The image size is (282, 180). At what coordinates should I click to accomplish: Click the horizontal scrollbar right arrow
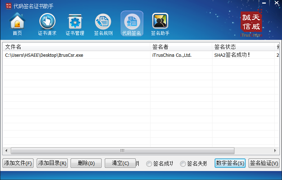pos(275,151)
